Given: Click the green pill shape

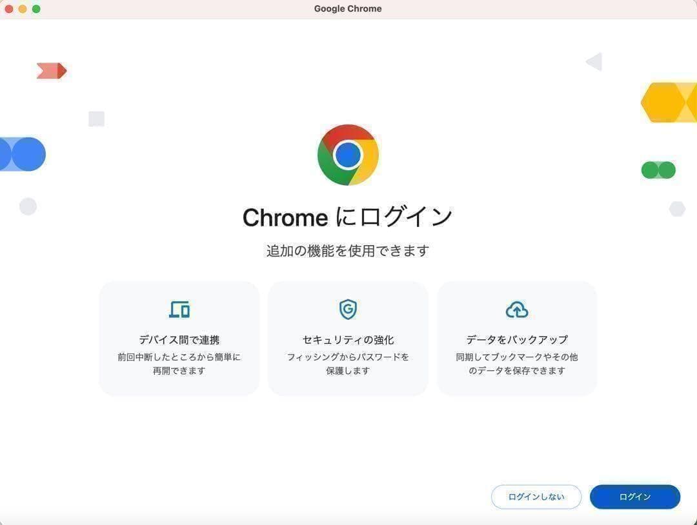Looking at the screenshot, I should (x=658, y=170).
